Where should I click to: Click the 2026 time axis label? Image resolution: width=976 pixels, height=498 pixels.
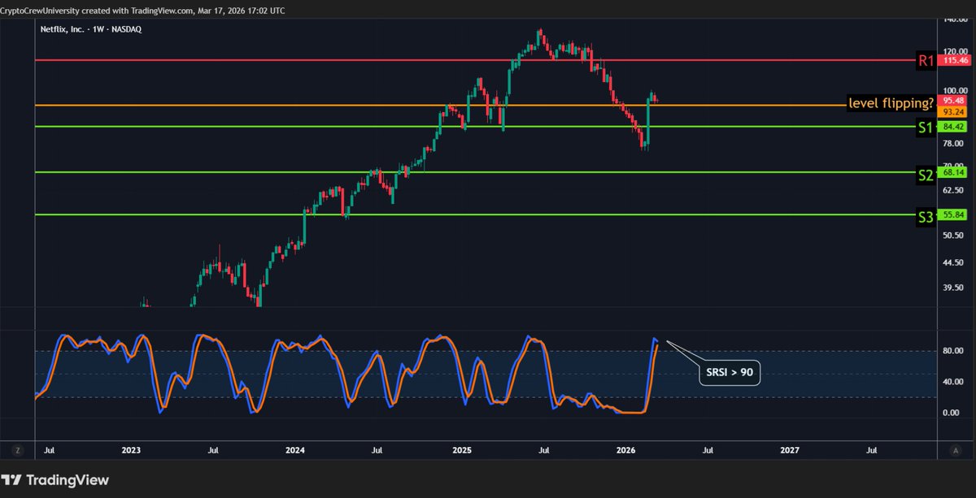click(x=625, y=448)
